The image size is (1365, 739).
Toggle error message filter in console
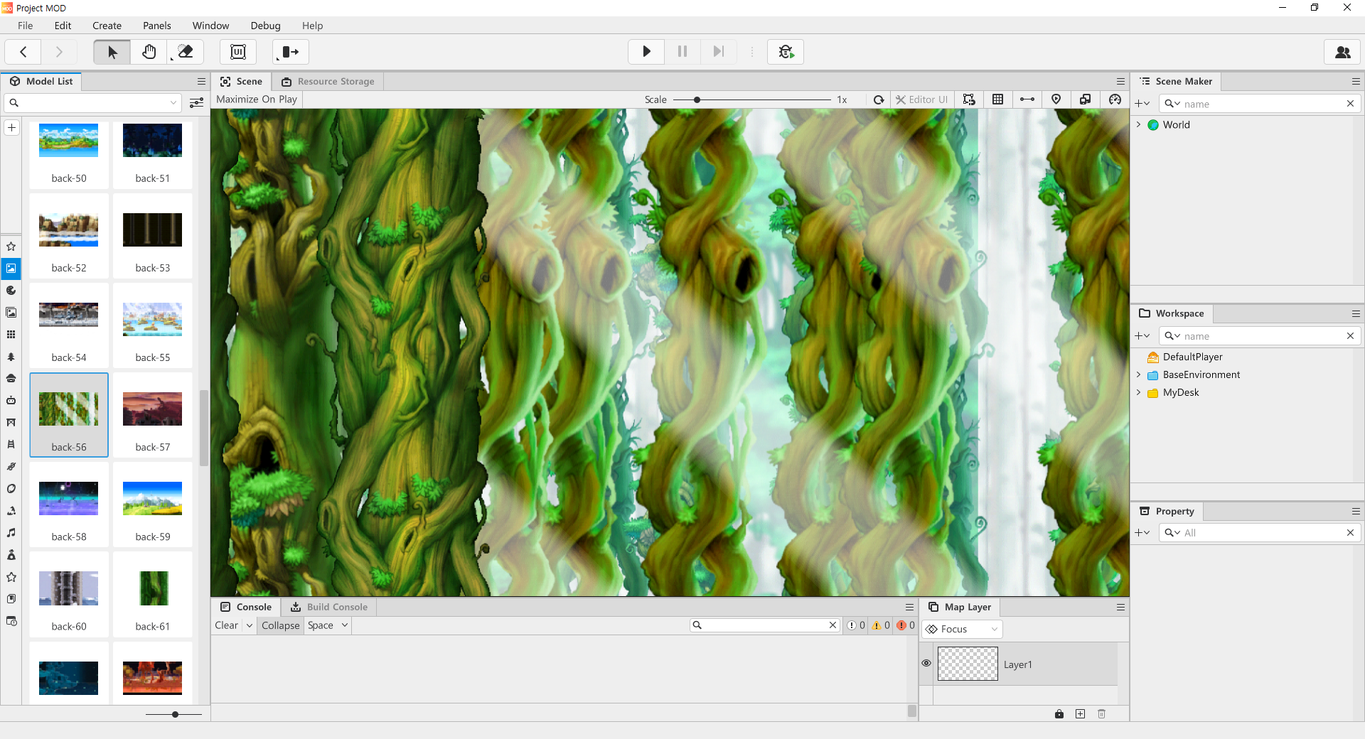(906, 625)
